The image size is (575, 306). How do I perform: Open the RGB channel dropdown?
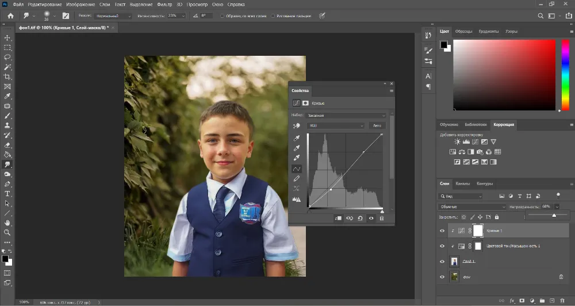click(x=336, y=125)
